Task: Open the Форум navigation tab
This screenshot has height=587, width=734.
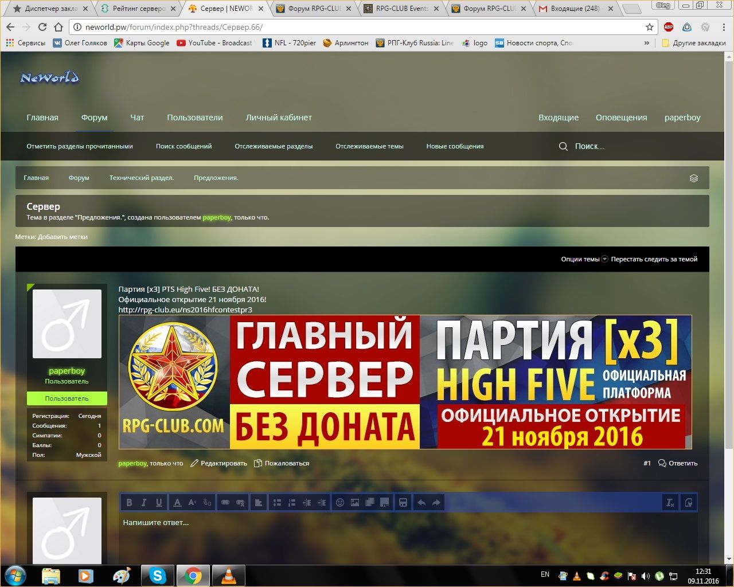Action: pos(95,118)
